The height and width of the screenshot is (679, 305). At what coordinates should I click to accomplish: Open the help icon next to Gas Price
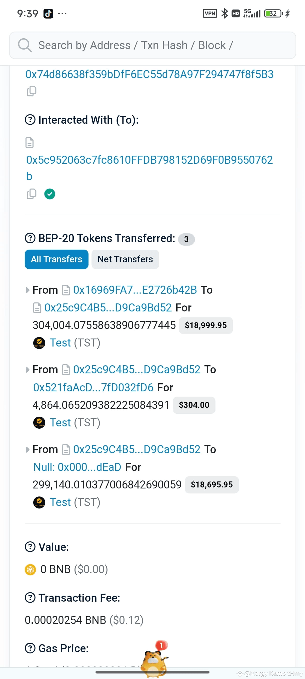[30, 648]
